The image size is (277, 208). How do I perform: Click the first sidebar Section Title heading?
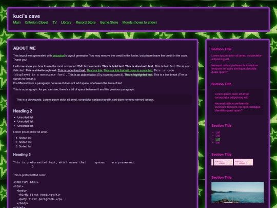coord(222,49)
